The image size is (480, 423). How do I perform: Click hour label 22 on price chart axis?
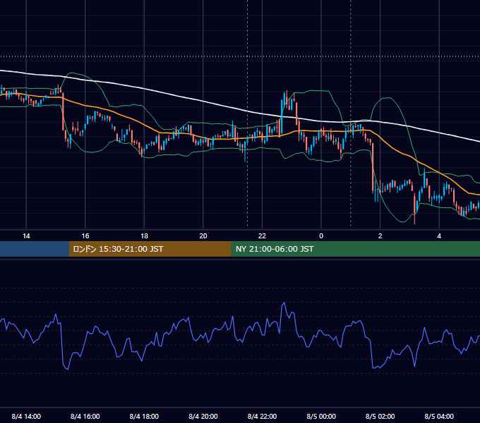(x=262, y=236)
